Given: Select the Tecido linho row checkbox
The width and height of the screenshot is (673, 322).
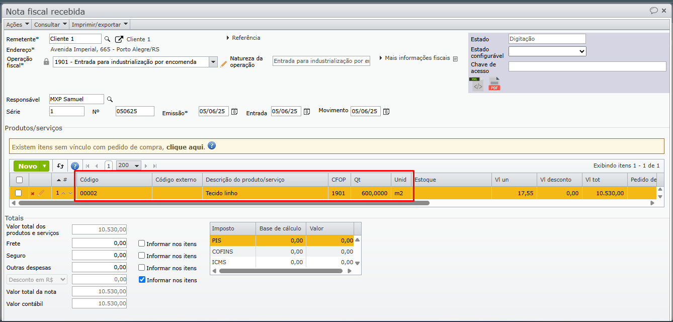Looking at the screenshot, I should 19,193.
